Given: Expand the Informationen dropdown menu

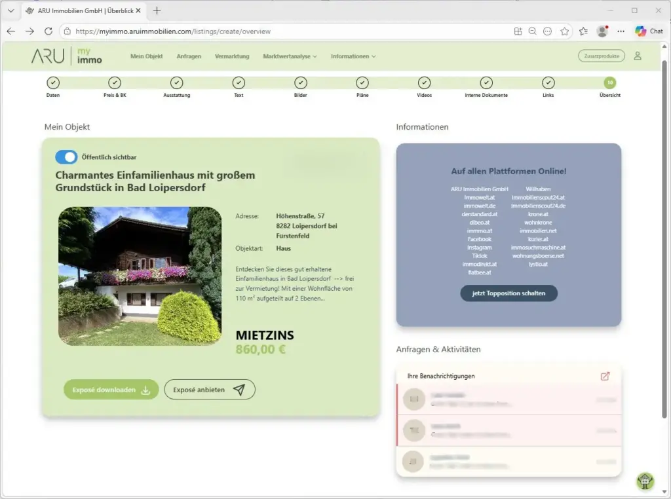Looking at the screenshot, I should tap(353, 56).
